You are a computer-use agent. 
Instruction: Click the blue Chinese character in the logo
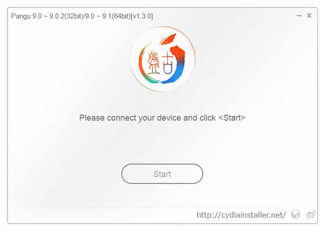(168, 63)
